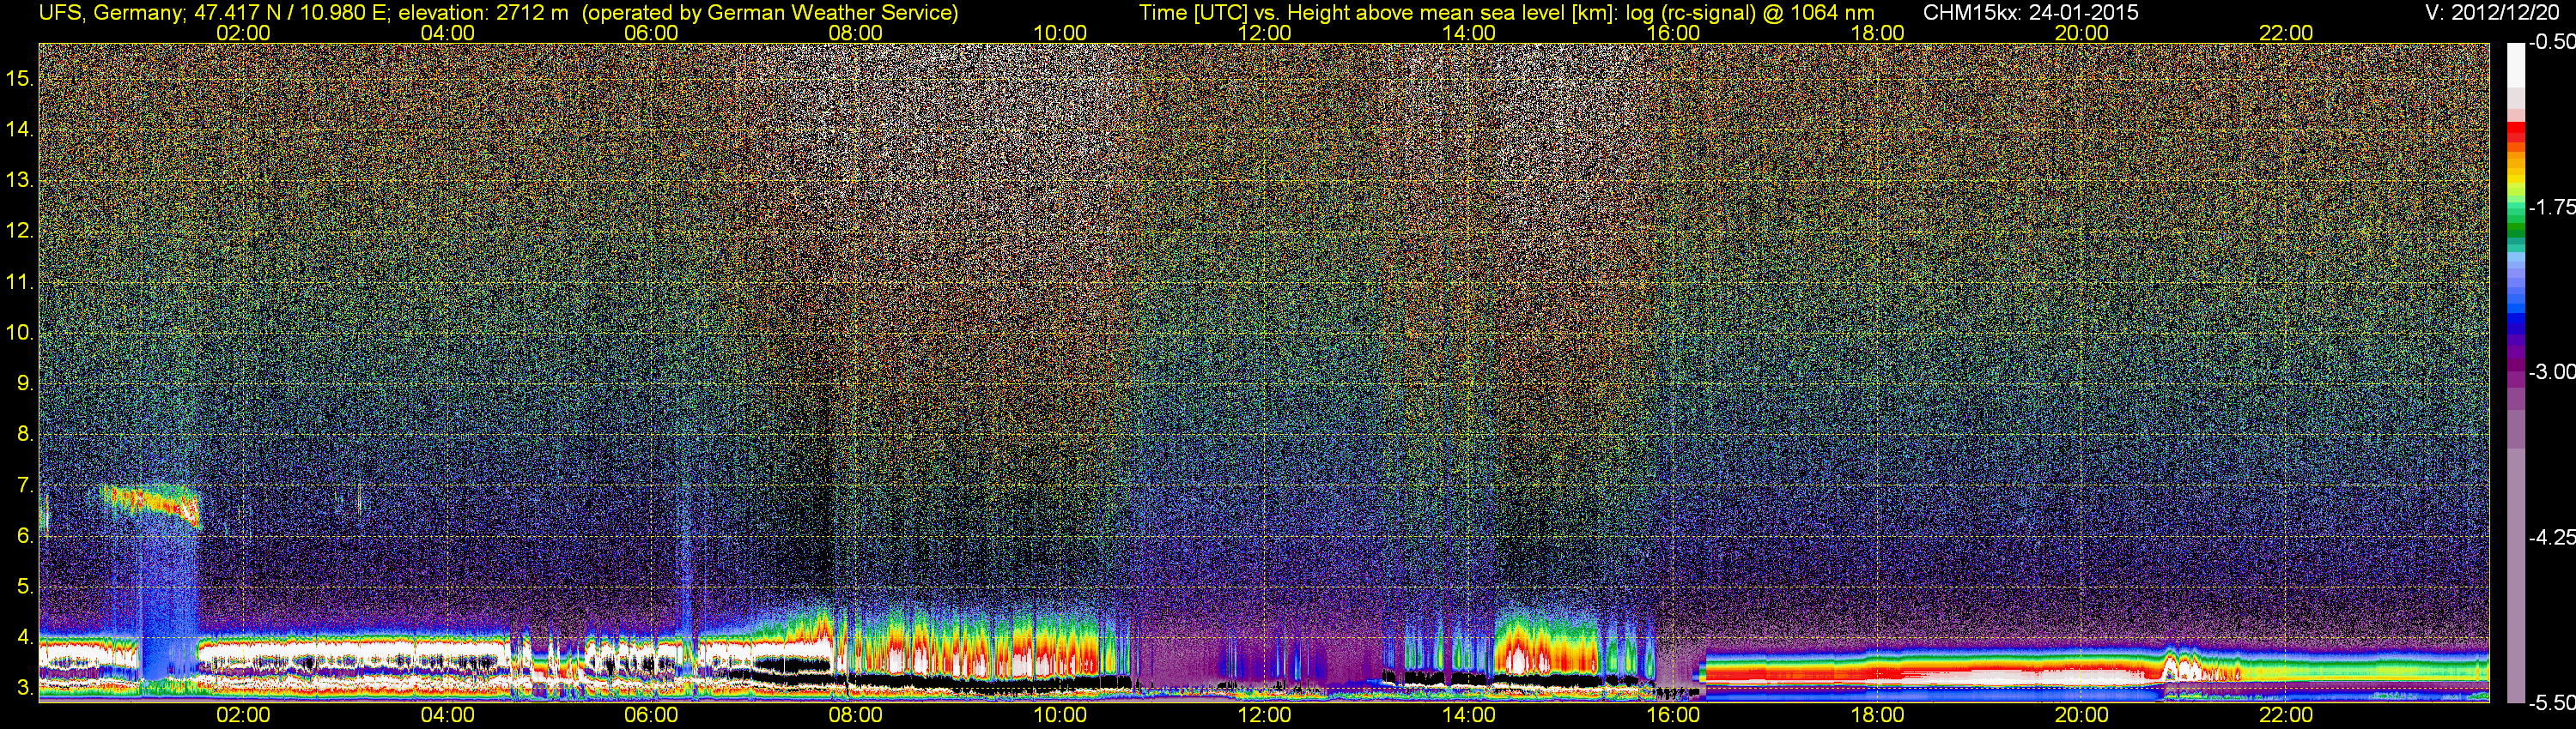
Task: Click the station title text 'UFS, Germany'
Action: 111,13
